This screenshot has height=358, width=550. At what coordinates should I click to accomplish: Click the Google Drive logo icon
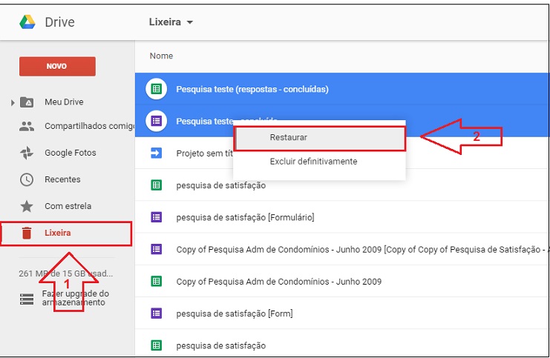pyautogui.click(x=28, y=22)
